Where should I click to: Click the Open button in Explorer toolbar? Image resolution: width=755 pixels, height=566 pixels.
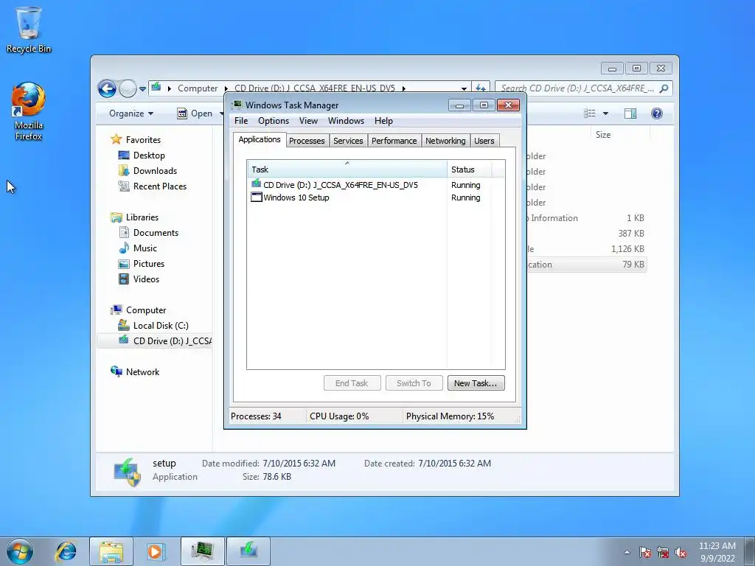point(195,113)
